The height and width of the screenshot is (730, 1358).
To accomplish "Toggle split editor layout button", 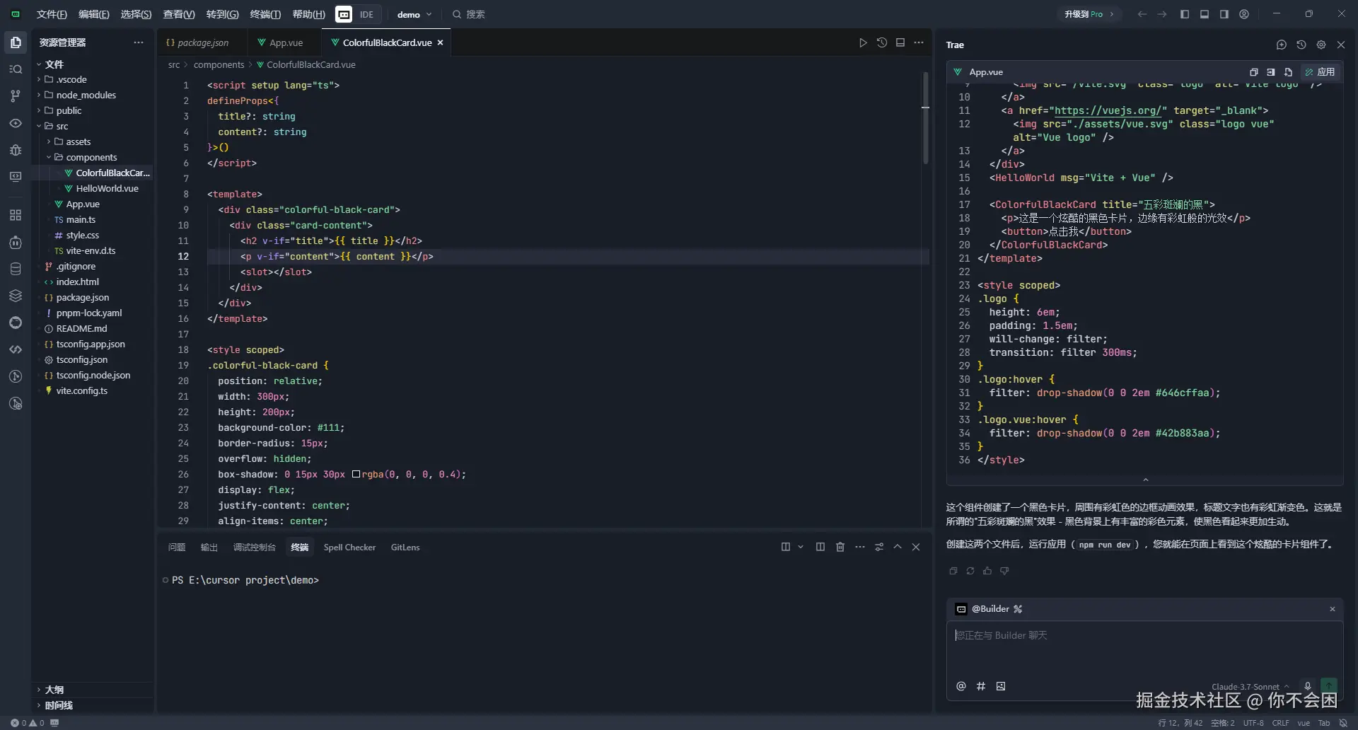I will (900, 42).
